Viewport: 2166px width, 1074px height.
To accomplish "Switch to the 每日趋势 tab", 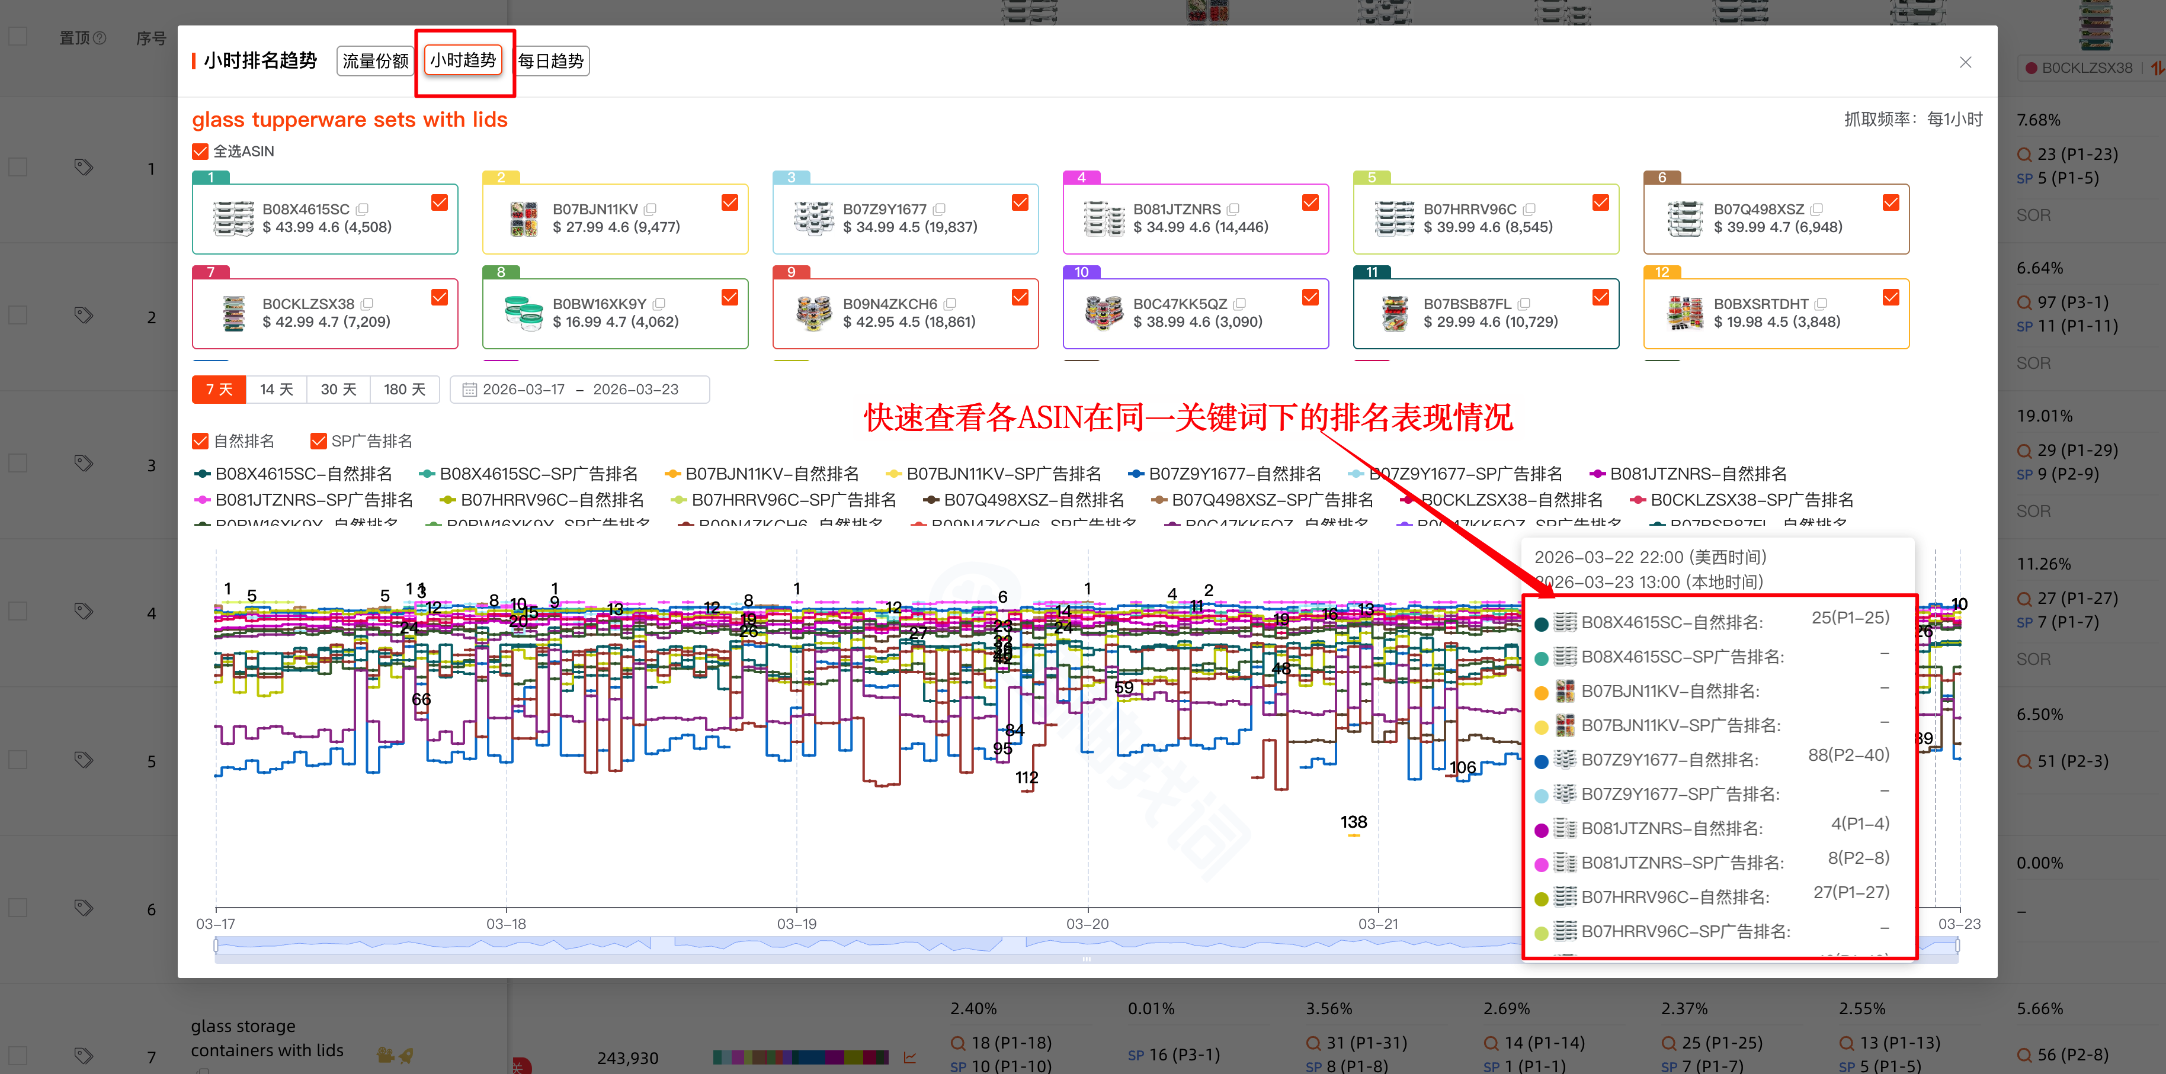I will (551, 60).
